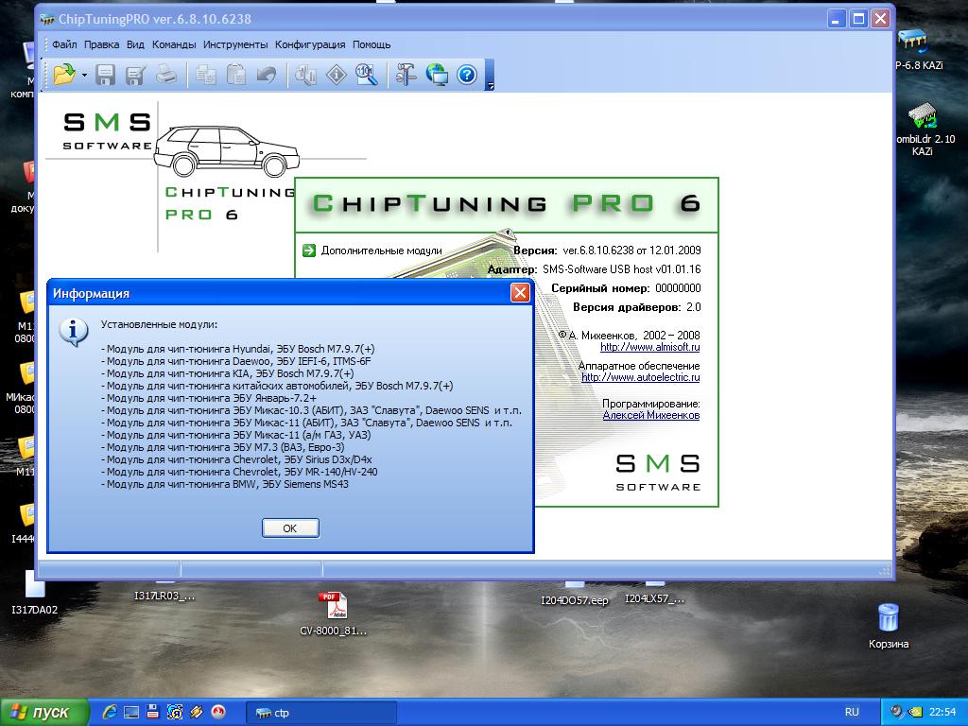
Task: Expand the dropdown arrow beside the open folder icon
Action: click(x=84, y=76)
